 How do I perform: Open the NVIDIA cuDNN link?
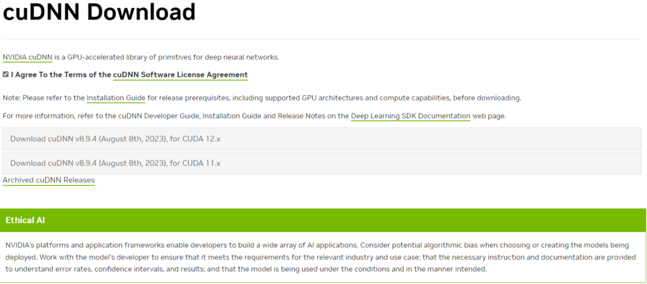(27, 57)
